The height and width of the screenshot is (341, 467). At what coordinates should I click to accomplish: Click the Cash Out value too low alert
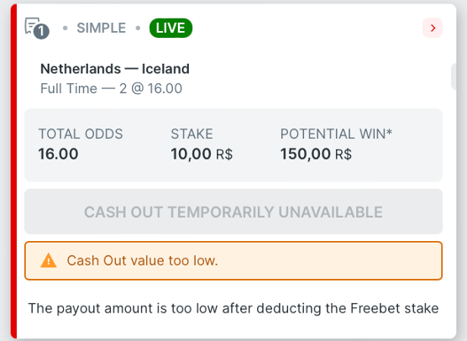click(x=233, y=260)
